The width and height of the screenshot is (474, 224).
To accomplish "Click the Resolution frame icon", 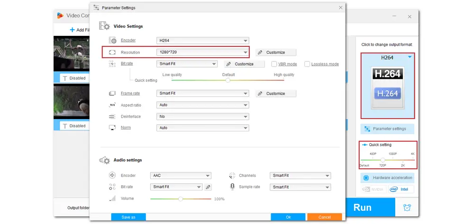I will (x=112, y=52).
